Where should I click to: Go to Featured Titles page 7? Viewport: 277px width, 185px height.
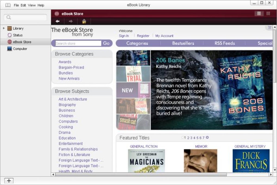click(203, 138)
